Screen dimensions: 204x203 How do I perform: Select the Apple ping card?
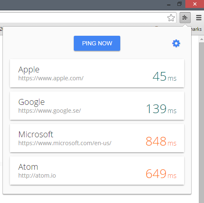click(97, 73)
